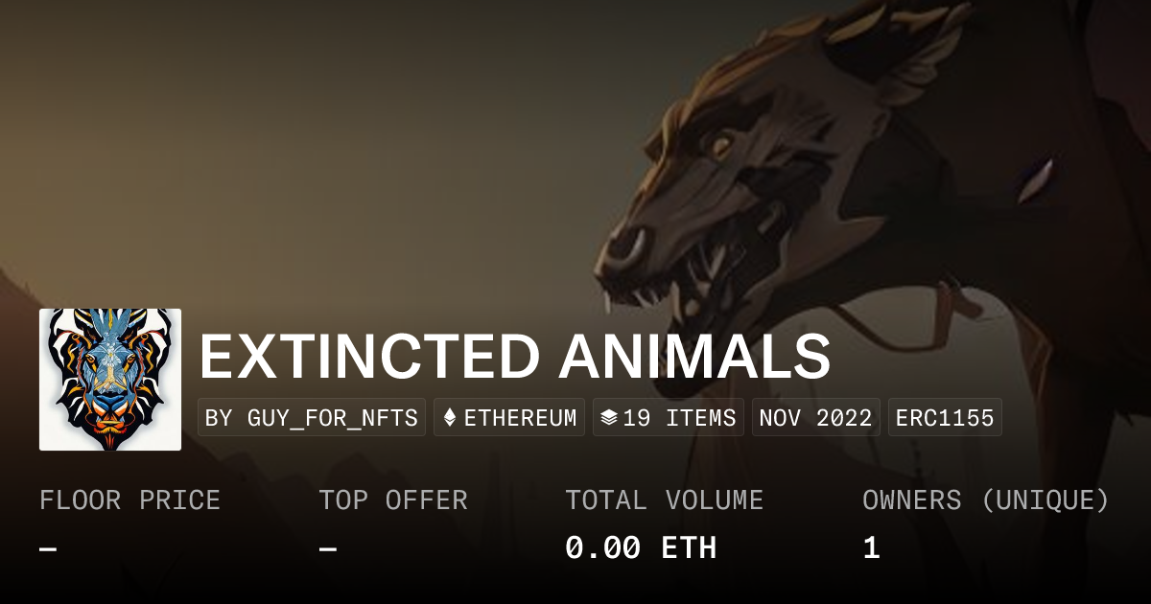Click the unique owners count 1

coord(871,548)
